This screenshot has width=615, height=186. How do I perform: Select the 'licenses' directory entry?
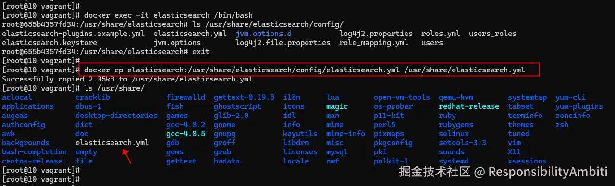(300, 152)
